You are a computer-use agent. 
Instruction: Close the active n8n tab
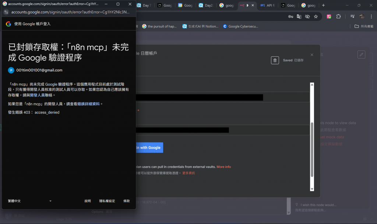(253, 5)
